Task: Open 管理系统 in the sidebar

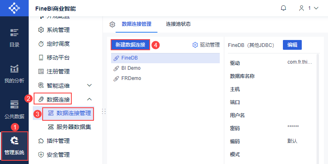Action: (14, 146)
